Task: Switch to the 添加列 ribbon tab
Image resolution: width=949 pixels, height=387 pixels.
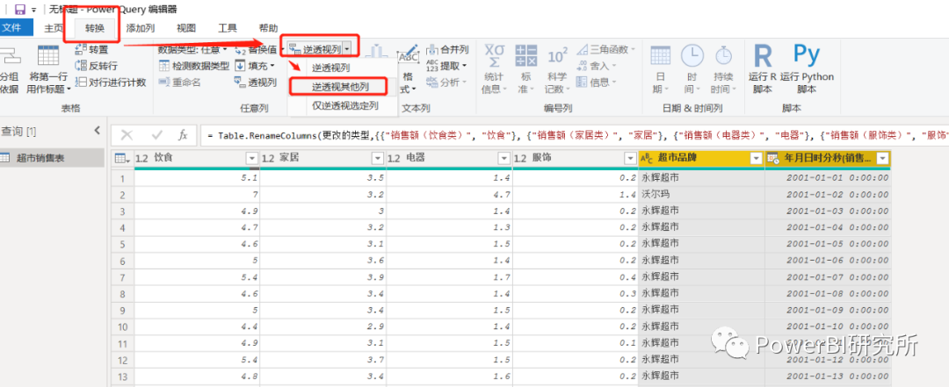Action: (141, 28)
